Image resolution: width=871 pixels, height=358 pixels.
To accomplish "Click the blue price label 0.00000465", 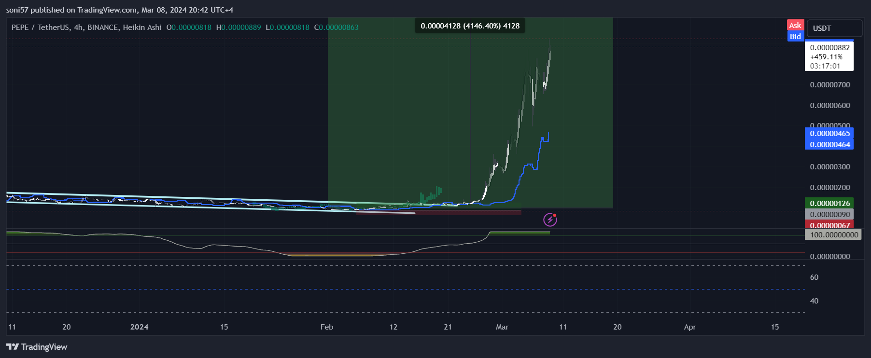I will [829, 133].
